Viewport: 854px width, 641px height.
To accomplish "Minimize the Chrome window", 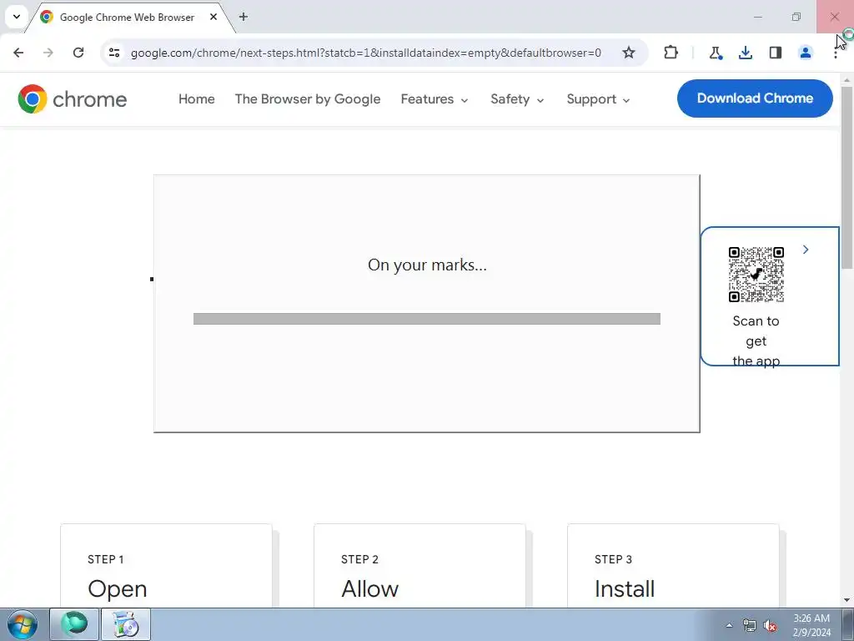I will pyautogui.click(x=757, y=17).
